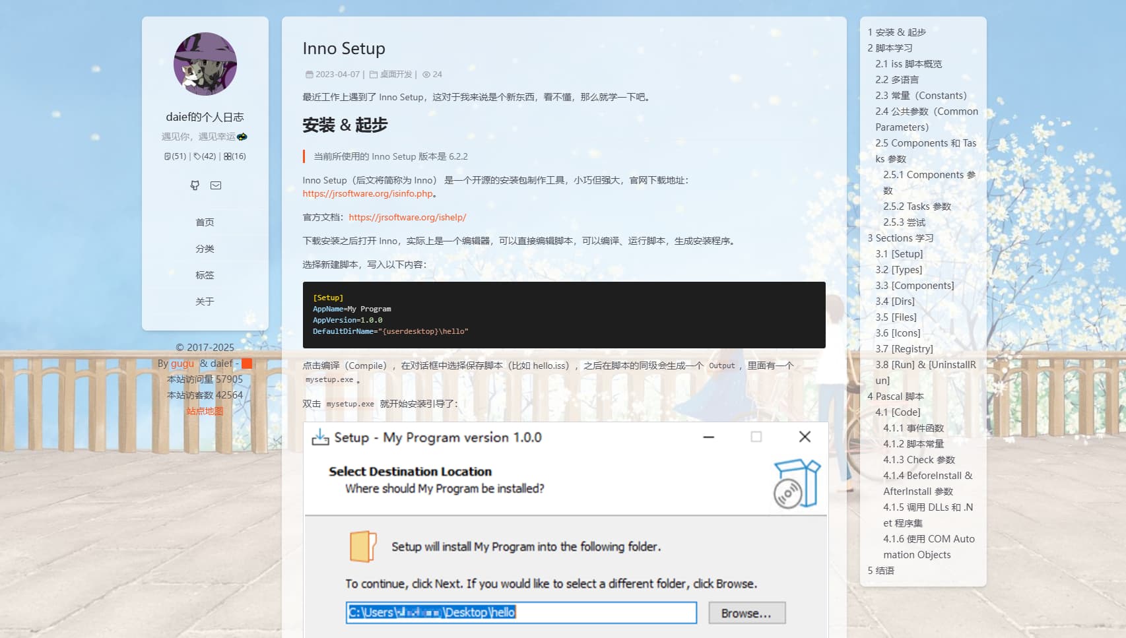Click the download icon in the setup title bar
The image size is (1126, 638).
point(320,437)
